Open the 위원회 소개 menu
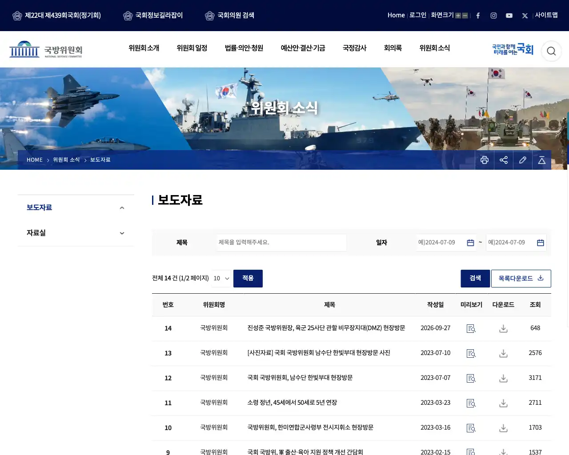This screenshot has width=569, height=455. [144, 48]
